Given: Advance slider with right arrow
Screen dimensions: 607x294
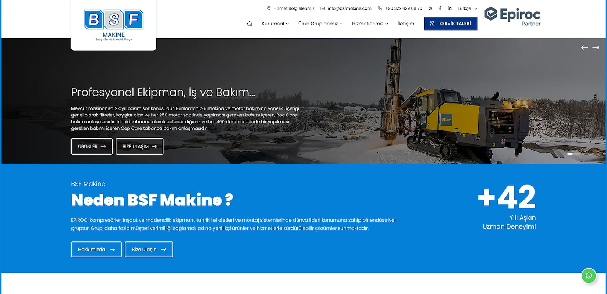Looking at the screenshot, I should pos(596,47).
